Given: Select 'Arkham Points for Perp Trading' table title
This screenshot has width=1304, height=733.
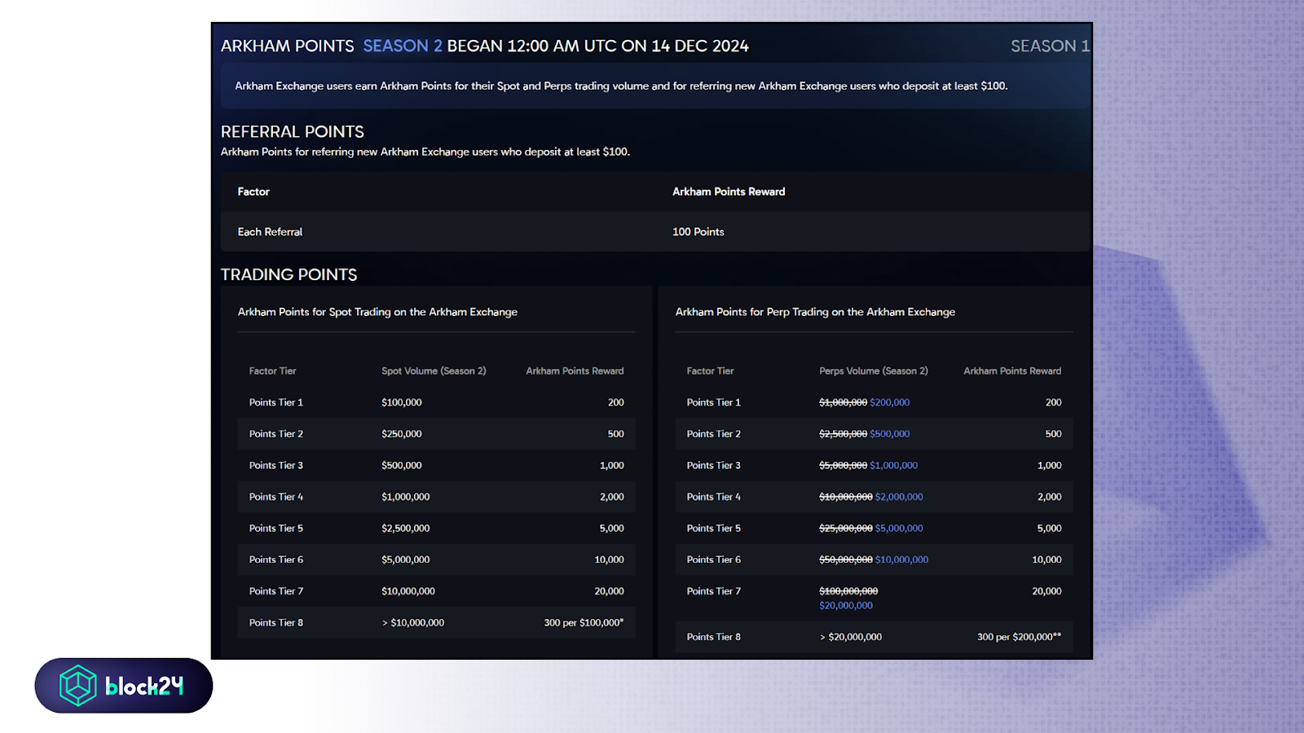Looking at the screenshot, I should (815, 312).
